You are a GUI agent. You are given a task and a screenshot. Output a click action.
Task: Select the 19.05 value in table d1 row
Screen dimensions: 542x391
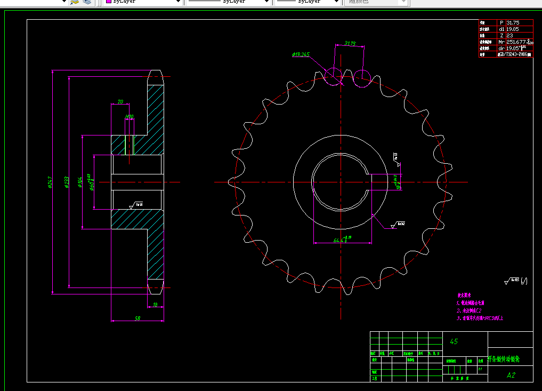[513, 29]
